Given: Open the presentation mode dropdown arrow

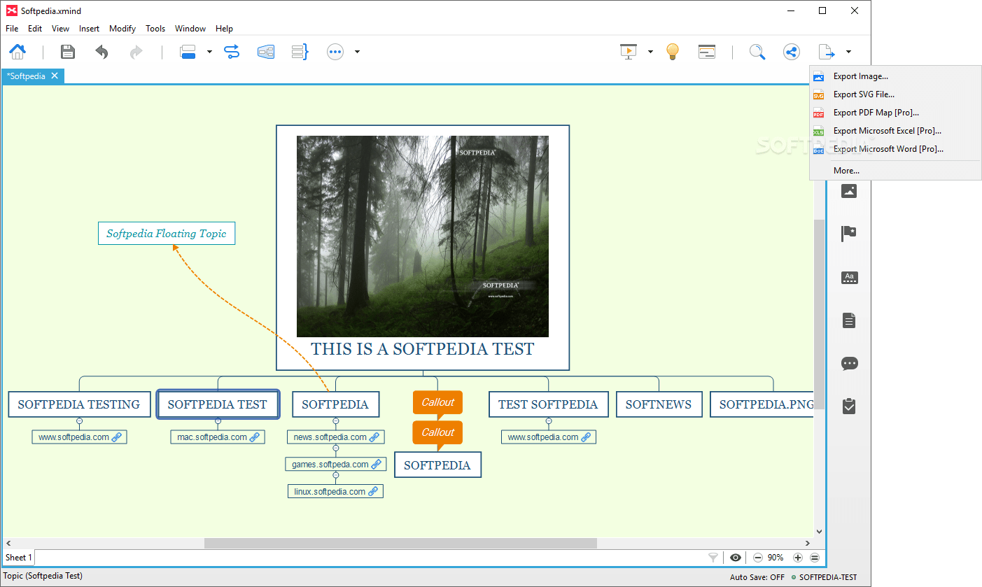Looking at the screenshot, I should (650, 51).
